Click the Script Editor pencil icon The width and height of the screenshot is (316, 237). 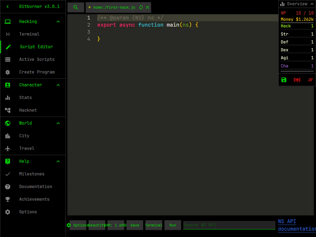pos(8,47)
